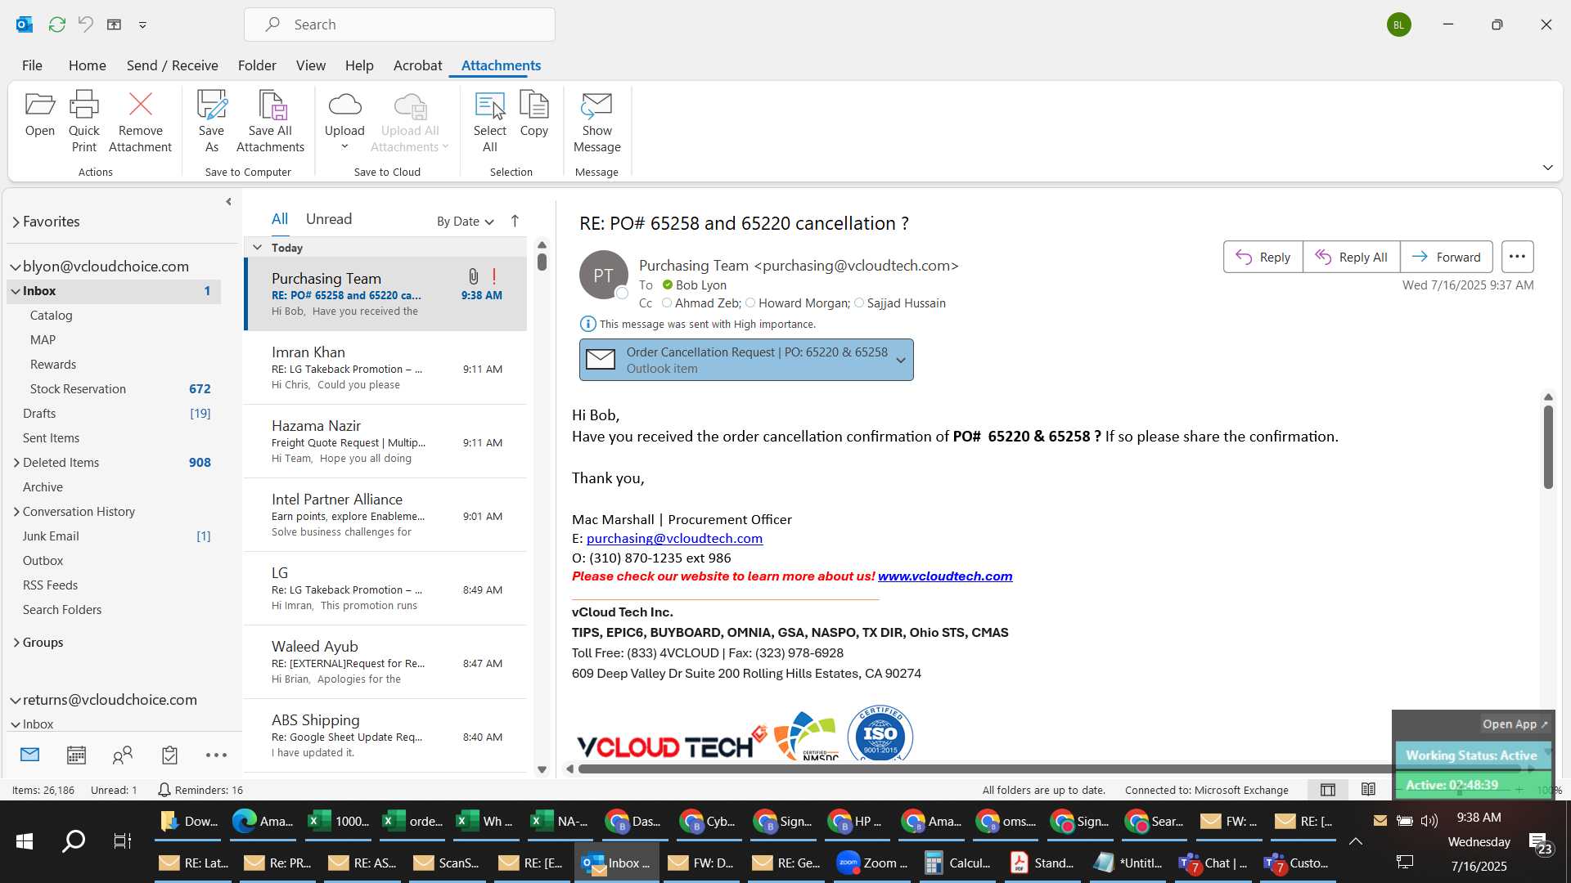The height and width of the screenshot is (883, 1571).
Task: Click the message list scrollbar thumb
Action: point(542,262)
